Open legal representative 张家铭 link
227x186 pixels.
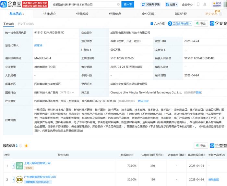38,45
